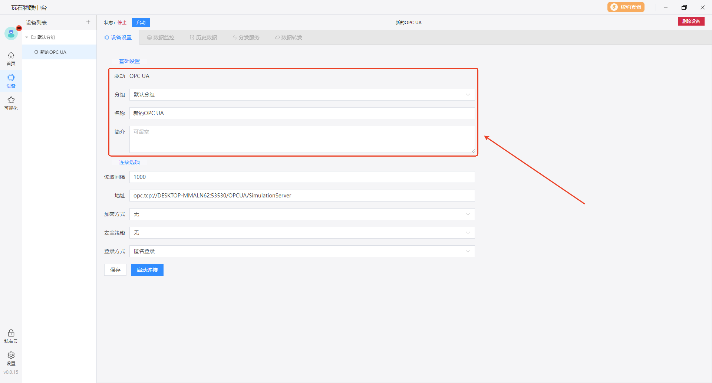Image resolution: width=712 pixels, height=383 pixels.
Task: Click the 启动连接 button
Action: [x=147, y=270]
